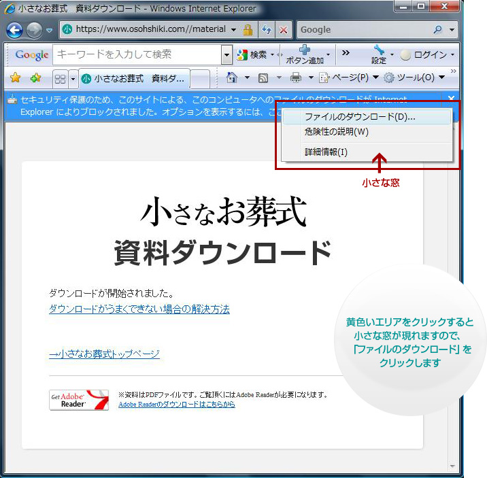Image resolution: width=487 pixels, height=478 pixels.
Task: Click the Print icon
Action: click(x=295, y=78)
